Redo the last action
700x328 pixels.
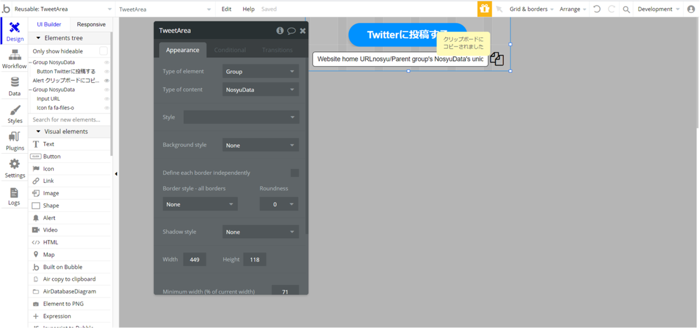pyautogui.click(x=611, y=9)
